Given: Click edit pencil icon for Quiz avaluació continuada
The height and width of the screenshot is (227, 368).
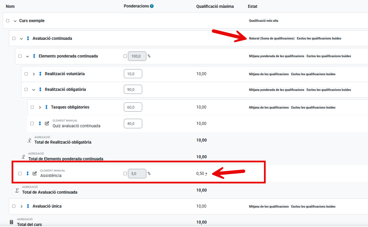Looking at the screenshot, I should click(47, 124).
